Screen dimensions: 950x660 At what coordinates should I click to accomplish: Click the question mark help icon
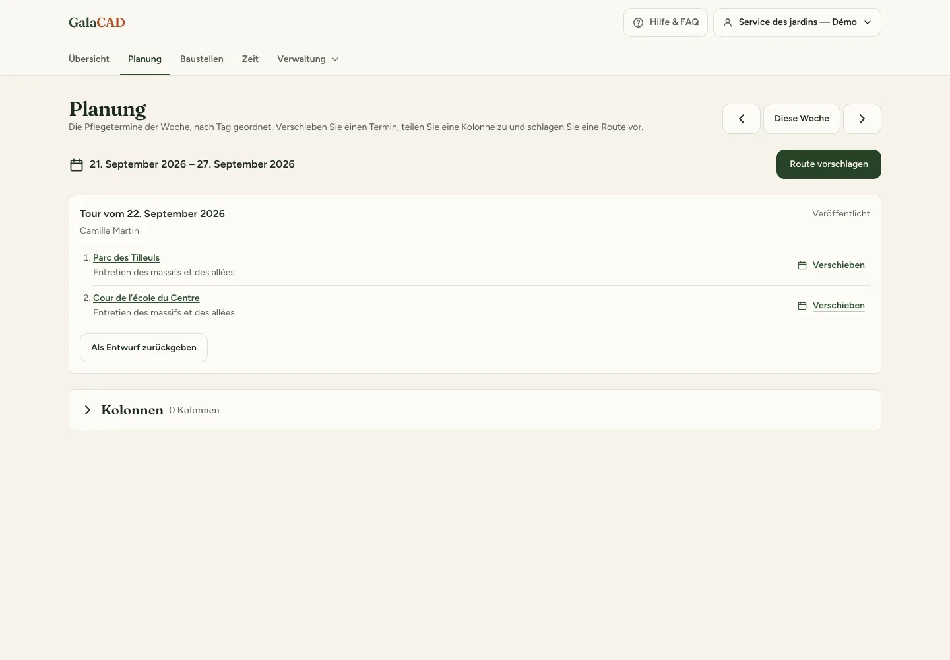pyautogui.click(x=638, y=22)
